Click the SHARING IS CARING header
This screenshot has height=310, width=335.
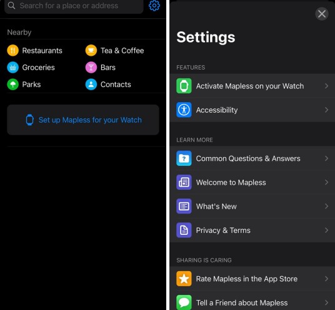click(204, 260)
